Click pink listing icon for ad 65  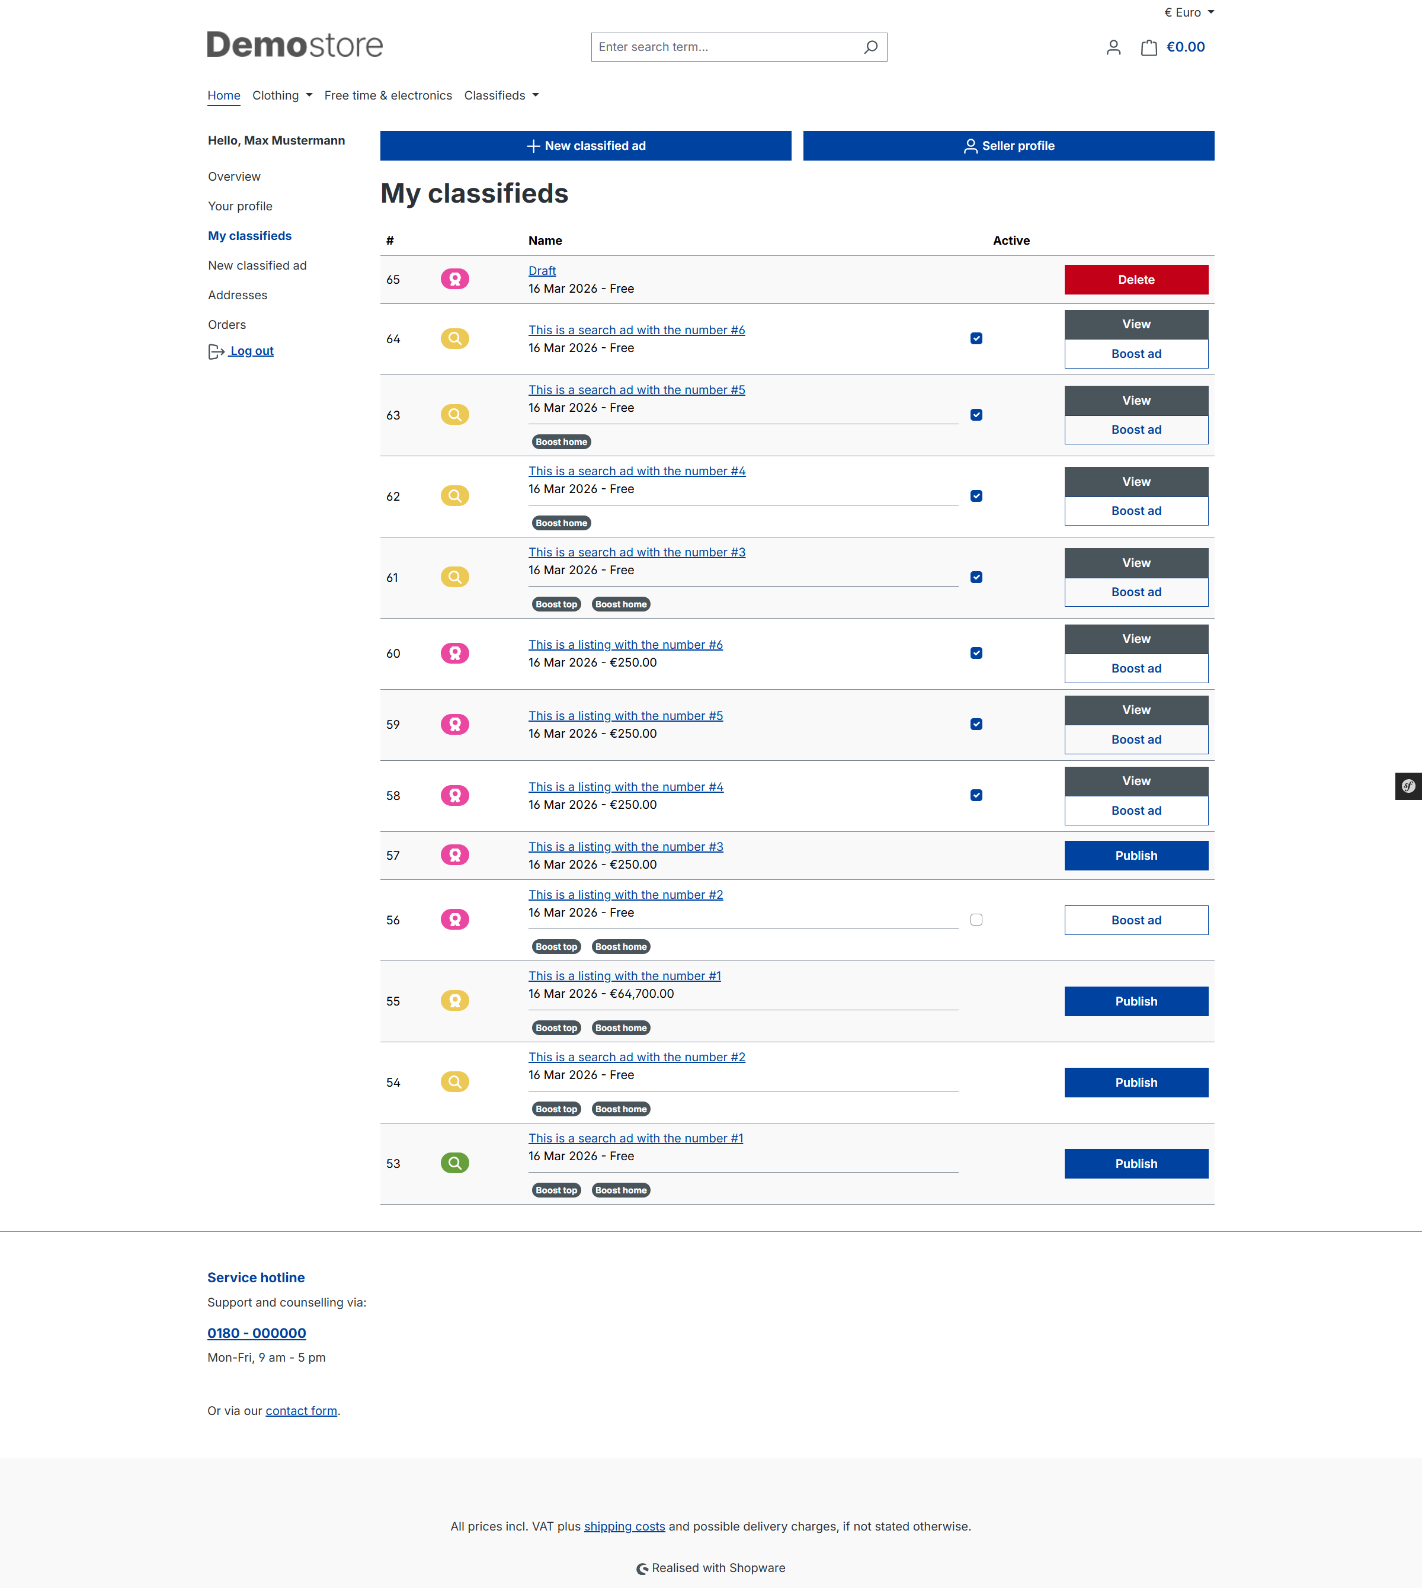coord(454,279)
